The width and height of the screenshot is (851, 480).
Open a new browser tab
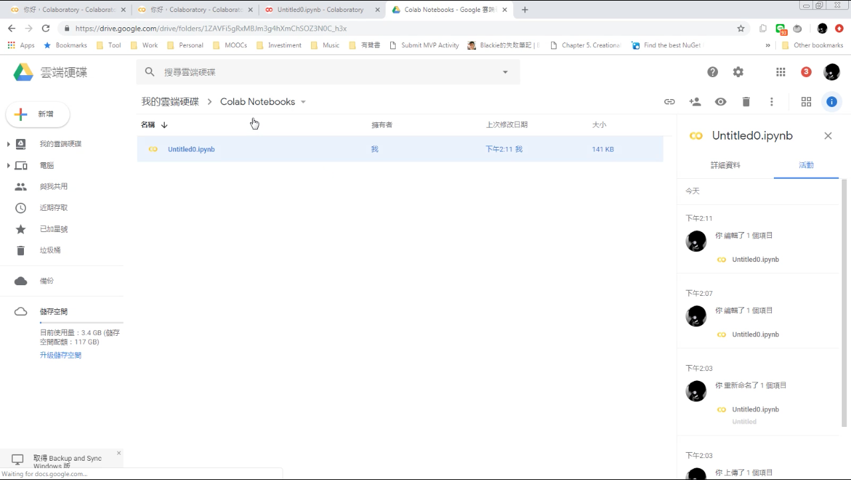tap(525, 9)
